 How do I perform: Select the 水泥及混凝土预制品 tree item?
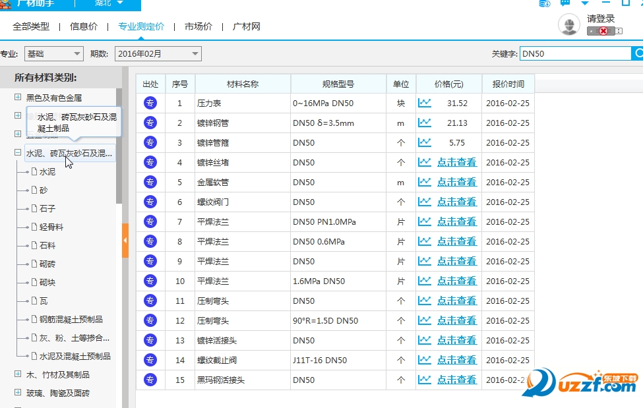[x=75, y=357]
